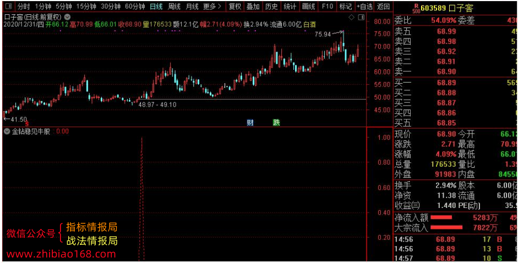Click the 外盘 value 91983
The width and height of the screenshot is (518, 263).
(446, 174)
